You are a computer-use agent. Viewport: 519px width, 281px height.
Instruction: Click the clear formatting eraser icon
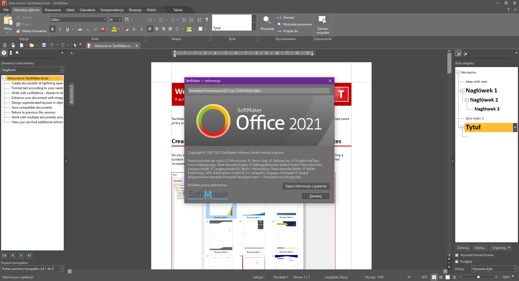127,29
